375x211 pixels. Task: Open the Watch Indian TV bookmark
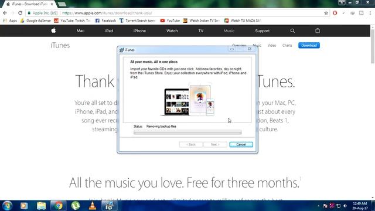point(201,21)
